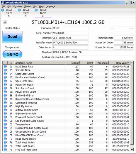Click the 16 °C temperature button
The height and width of the screenshot is (154, 136).
click(13, 54)
